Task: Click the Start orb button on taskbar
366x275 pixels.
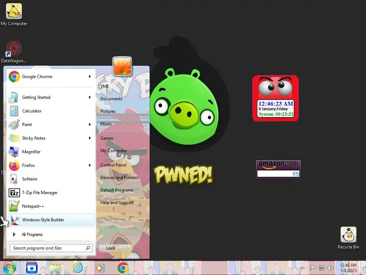Action: tap(10, 268)
